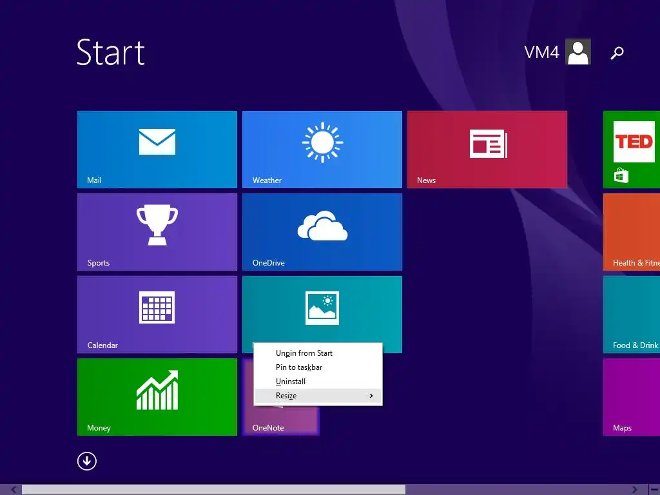Click the zoom-out minus button in corner

tap(654, 490)
